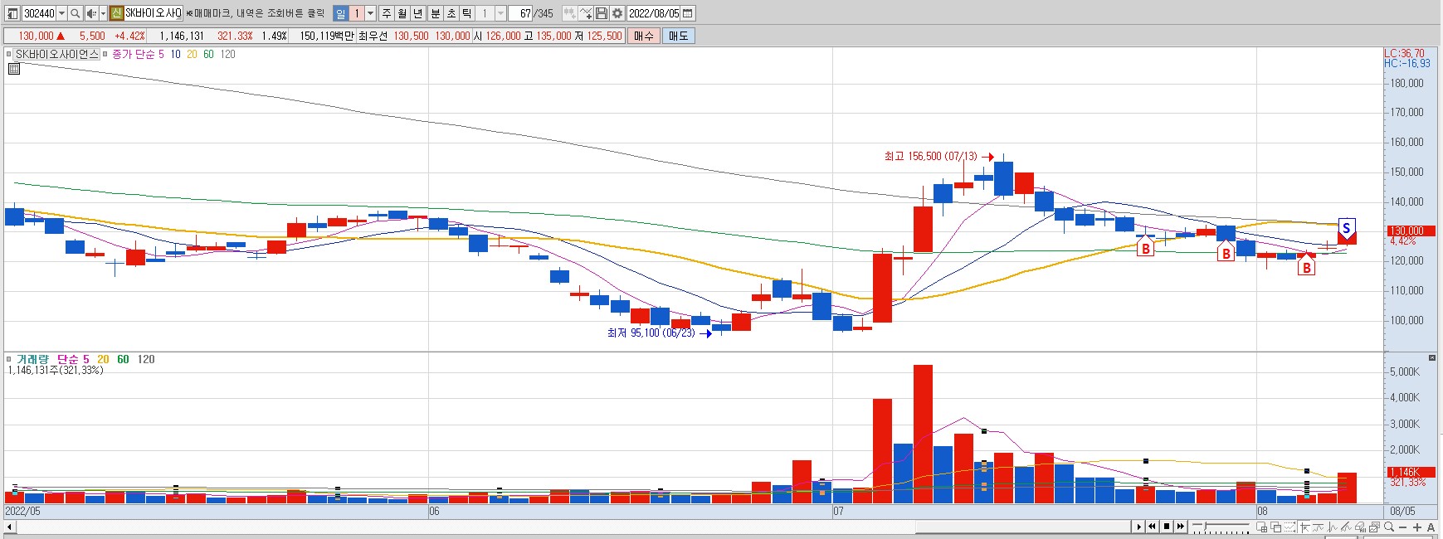Toggle the square marker before 종가 단순
The image size is (1443, 539).
pyautogui.click(x=105, y=54)
